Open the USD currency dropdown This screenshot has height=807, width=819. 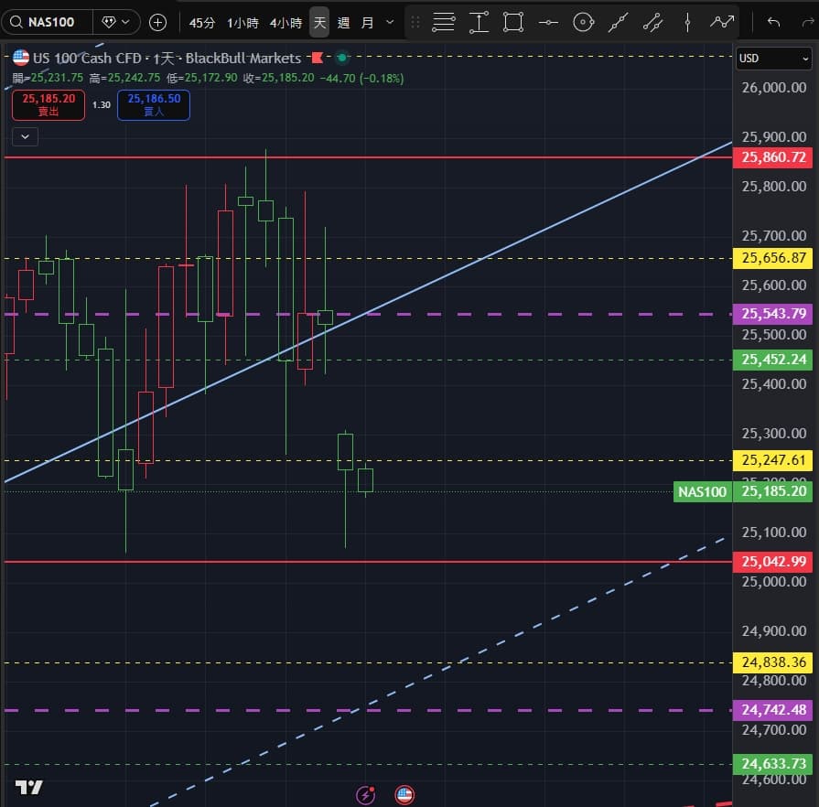(x=773, y=59)
